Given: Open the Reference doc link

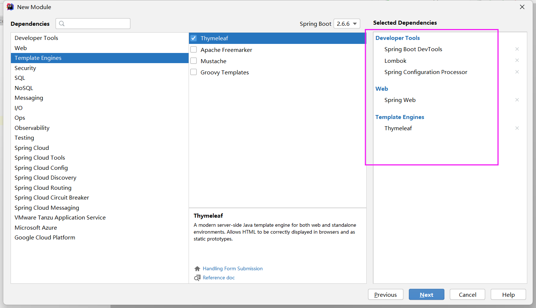Looking at the screenshot, I should tap(219, 278).
